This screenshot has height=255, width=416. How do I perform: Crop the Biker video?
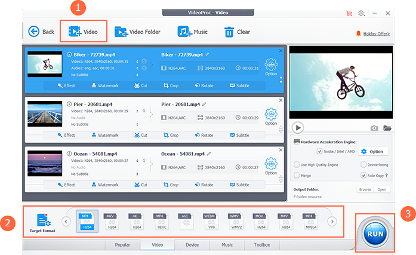[x=171, y=85]
